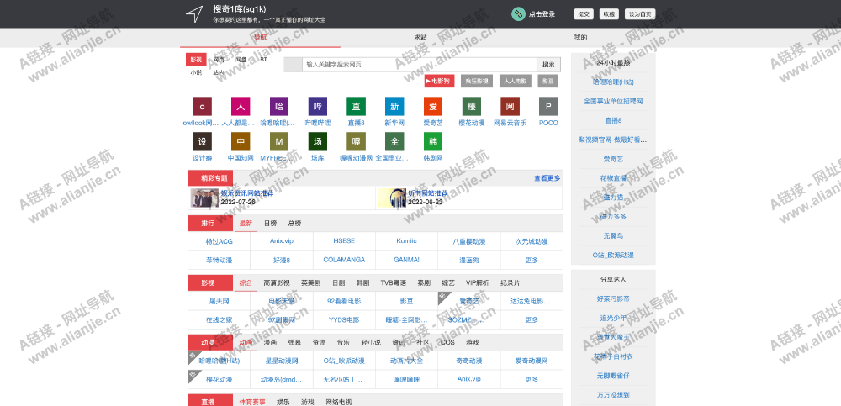Open the 樱花动漫 green tile icon
841x406 pixels.
(x=471, y=107)
